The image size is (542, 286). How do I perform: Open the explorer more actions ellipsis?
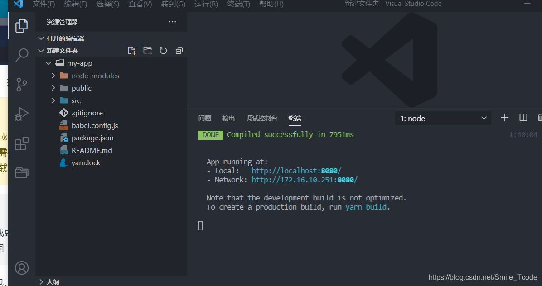[x=173, y=22]
